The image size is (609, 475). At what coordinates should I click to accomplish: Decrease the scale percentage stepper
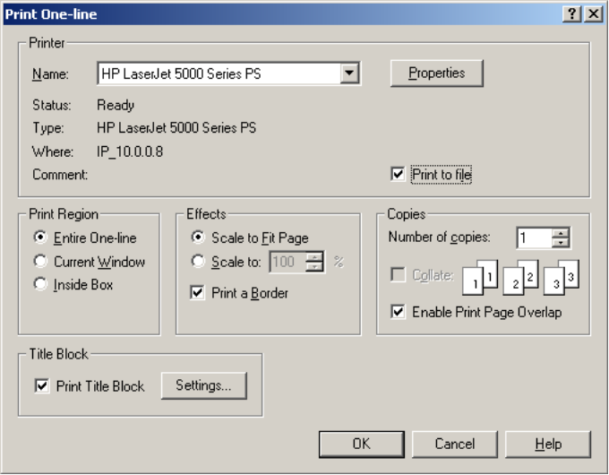click(314, 267)
